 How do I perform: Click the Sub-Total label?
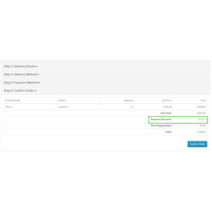point(166,113)
